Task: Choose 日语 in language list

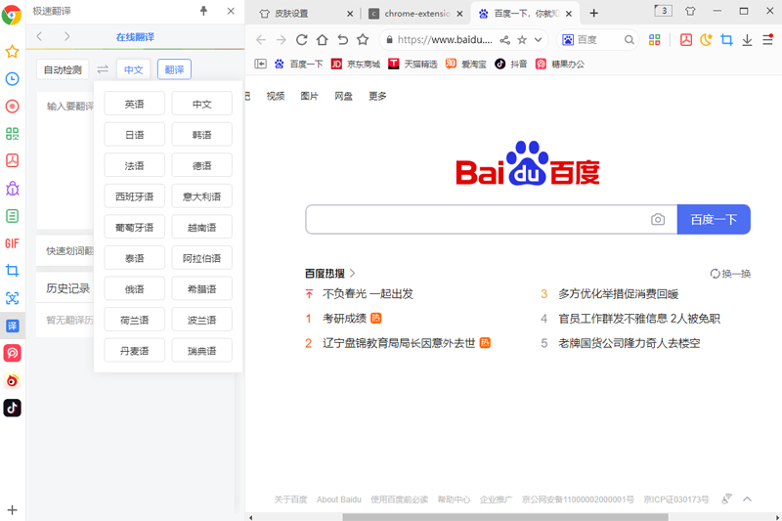Action: click(x=134, y=135)
